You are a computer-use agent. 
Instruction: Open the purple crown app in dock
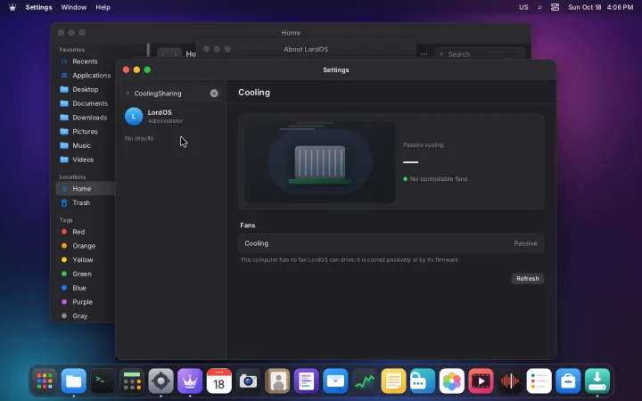pyautogui.click(x=190, y=381)
